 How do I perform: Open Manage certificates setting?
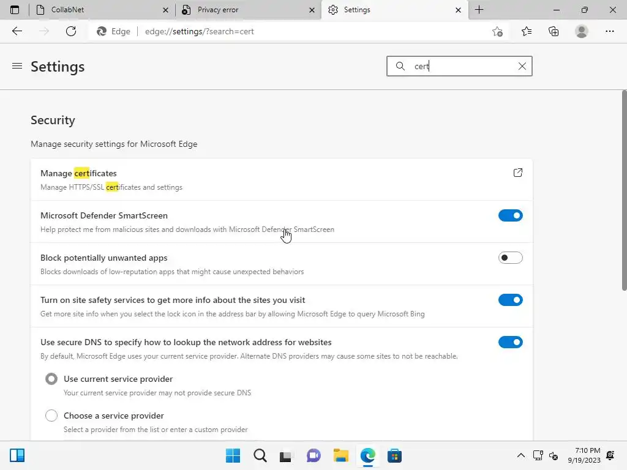click(x=282, y=180)
